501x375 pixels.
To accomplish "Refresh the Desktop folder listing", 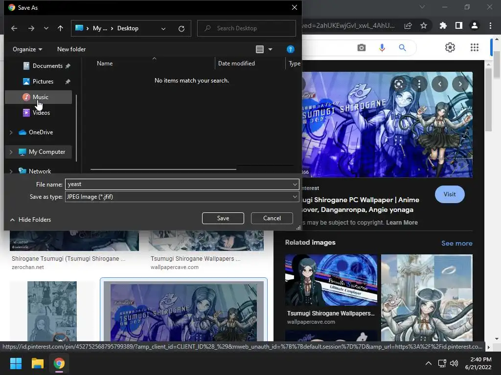I will tap(182, 29).
